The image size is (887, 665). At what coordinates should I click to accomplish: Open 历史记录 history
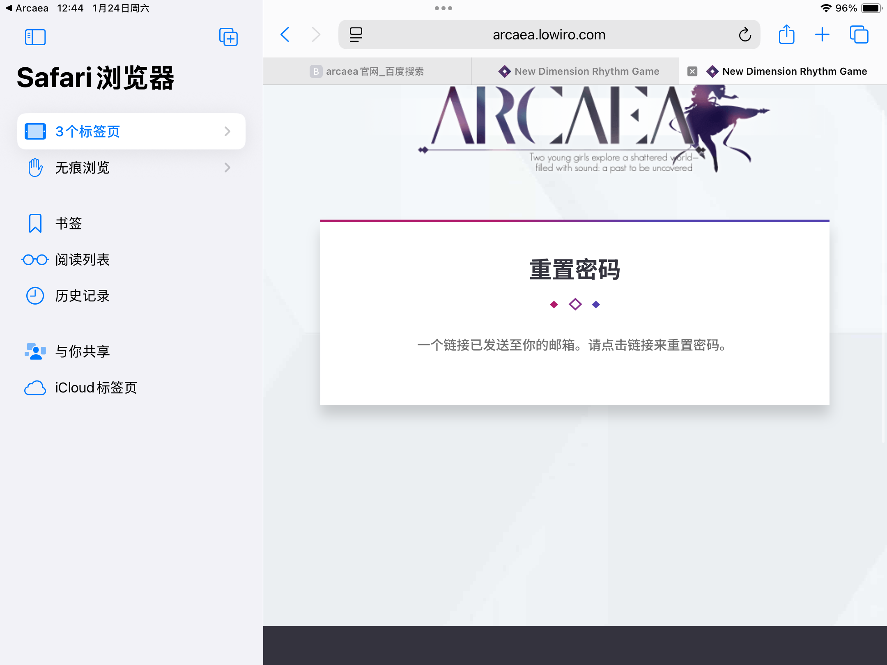click(x=131, y=296)
